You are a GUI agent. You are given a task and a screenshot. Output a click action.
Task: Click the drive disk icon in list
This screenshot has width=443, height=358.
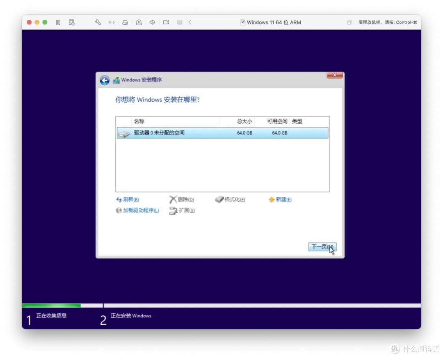click(x=124, y=133)
